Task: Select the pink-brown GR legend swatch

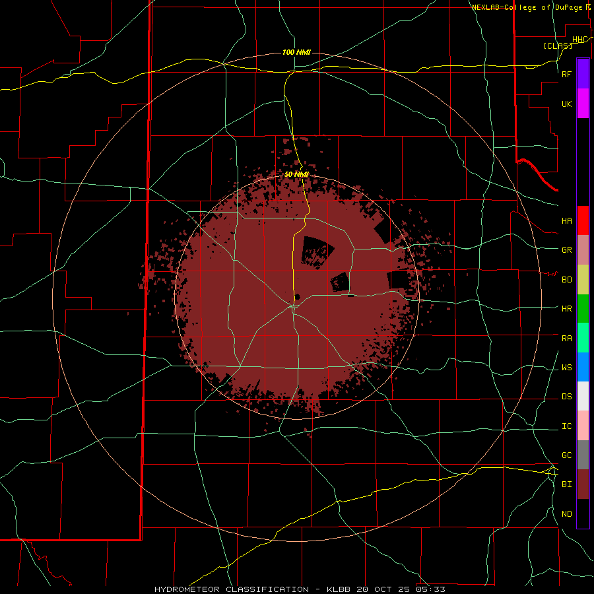Action: click(583, 250)
